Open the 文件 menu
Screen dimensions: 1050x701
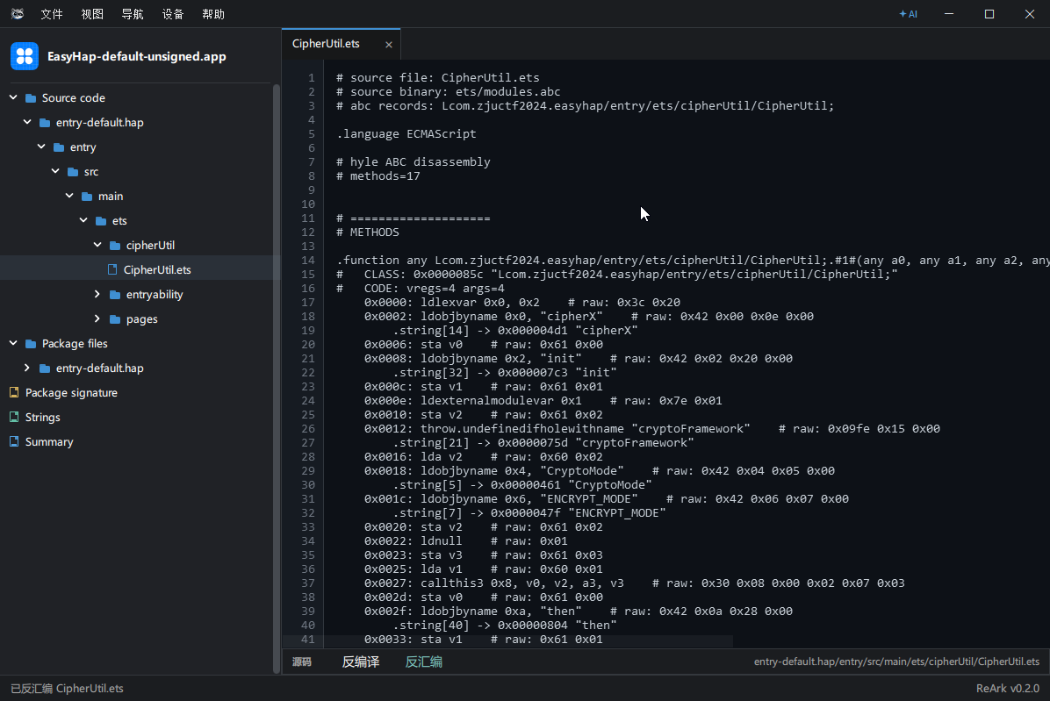point(52,14)
